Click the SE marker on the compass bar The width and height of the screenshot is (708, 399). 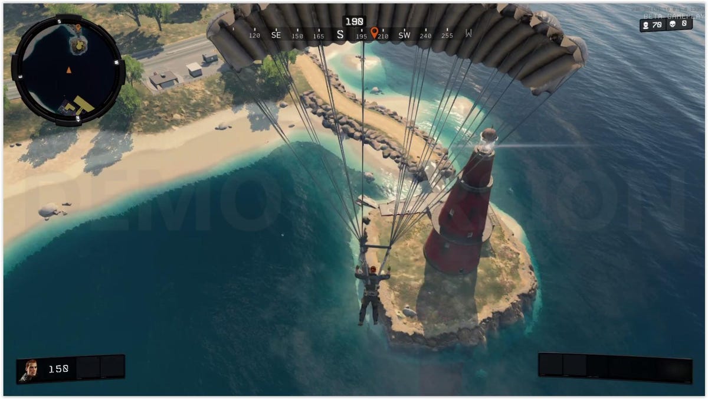tap(276, 35)
